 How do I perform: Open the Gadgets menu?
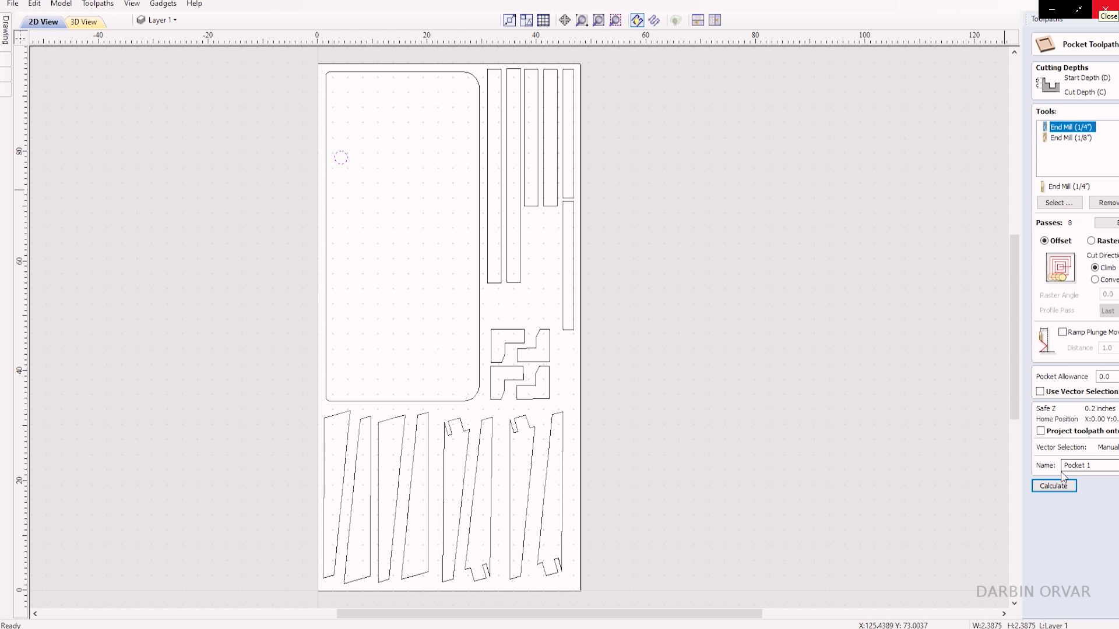click(163, 3)
